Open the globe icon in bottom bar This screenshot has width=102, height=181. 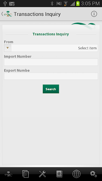76,174
